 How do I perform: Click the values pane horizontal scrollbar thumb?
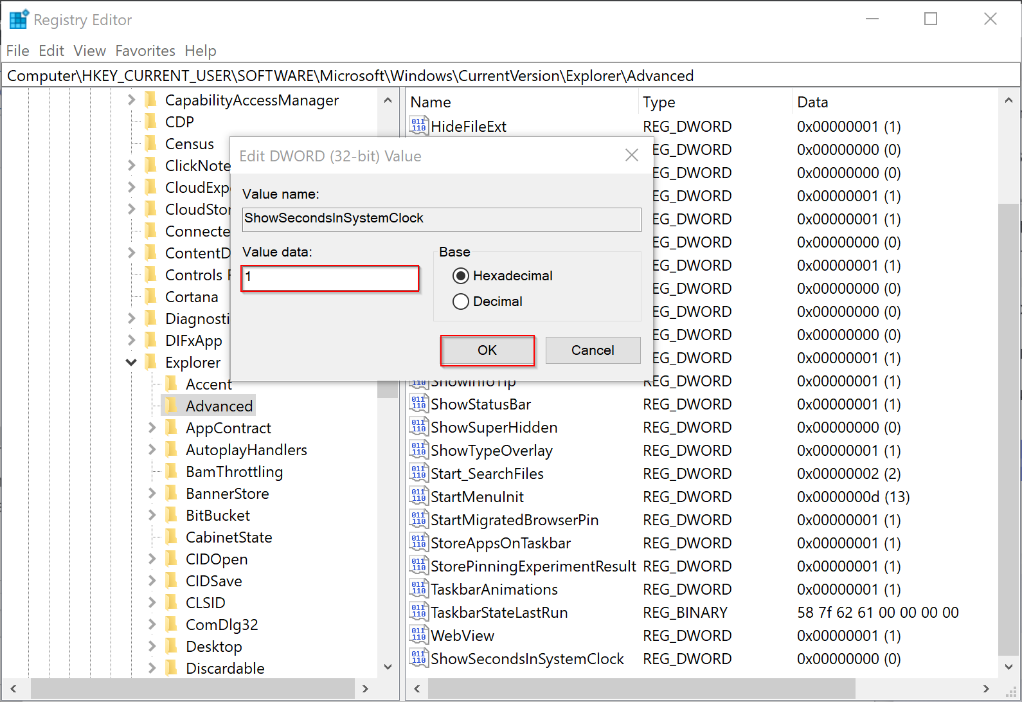[641, 688]
